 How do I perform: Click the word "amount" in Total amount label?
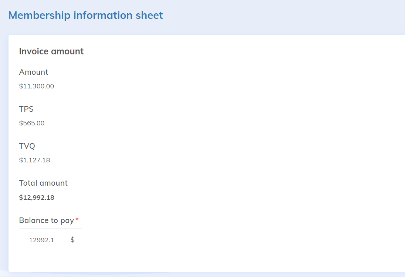[54, 183]
